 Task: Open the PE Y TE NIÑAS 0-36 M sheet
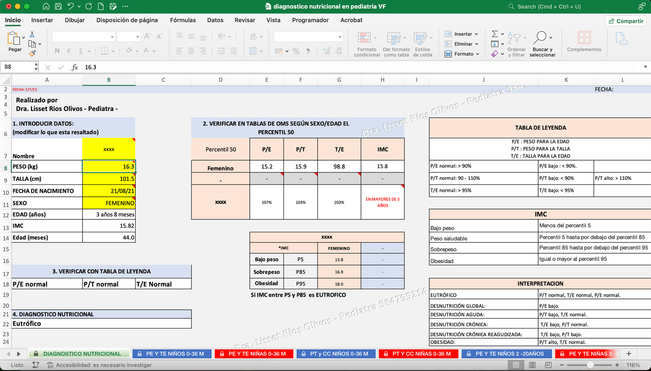(x=254, y=353)
